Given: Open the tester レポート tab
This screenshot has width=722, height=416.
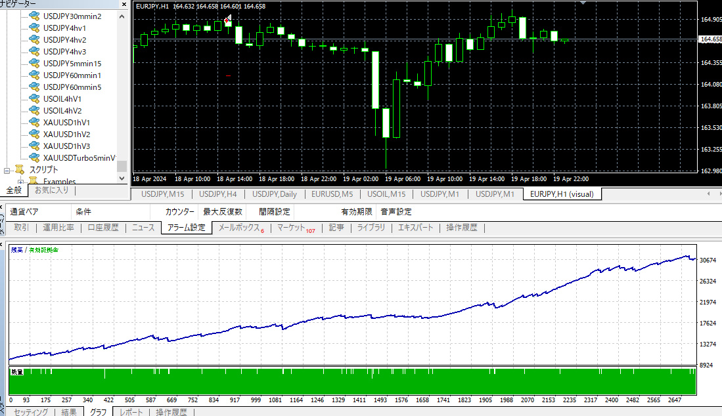Looking at the screenshot, I should (x=131, y=412).
